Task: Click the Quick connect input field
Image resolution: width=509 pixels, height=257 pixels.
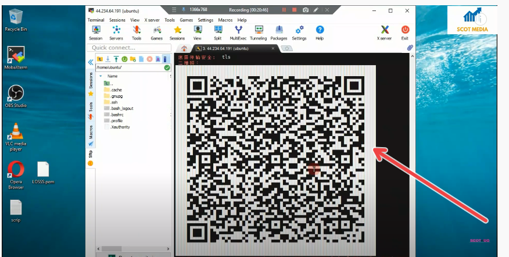Action: [x=129, y=48]
